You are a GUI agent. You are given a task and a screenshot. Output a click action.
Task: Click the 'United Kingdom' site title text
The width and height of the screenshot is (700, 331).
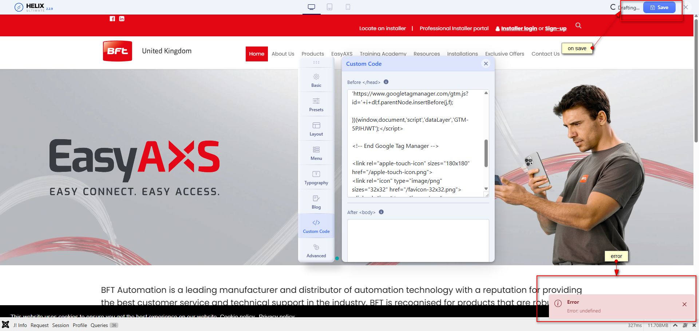click(x=167, y=51)
